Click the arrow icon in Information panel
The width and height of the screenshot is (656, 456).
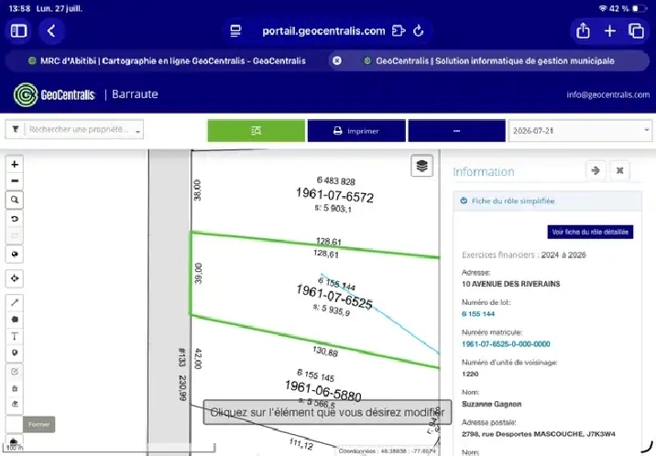(x=596, y=170)
